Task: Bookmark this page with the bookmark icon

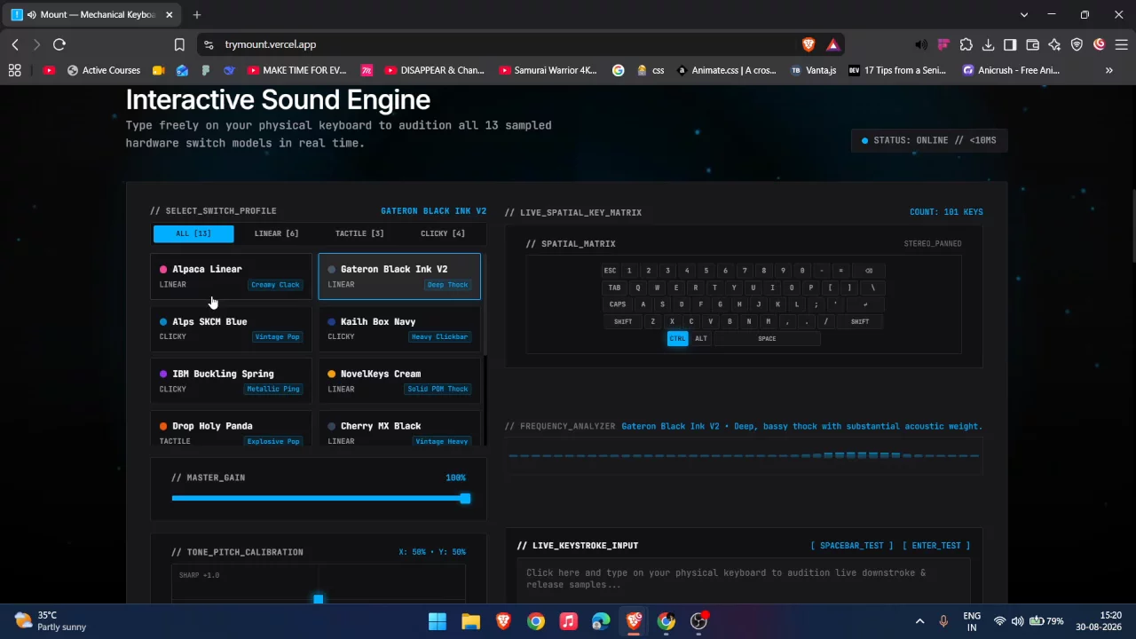Action: click(x=179, y=44)
